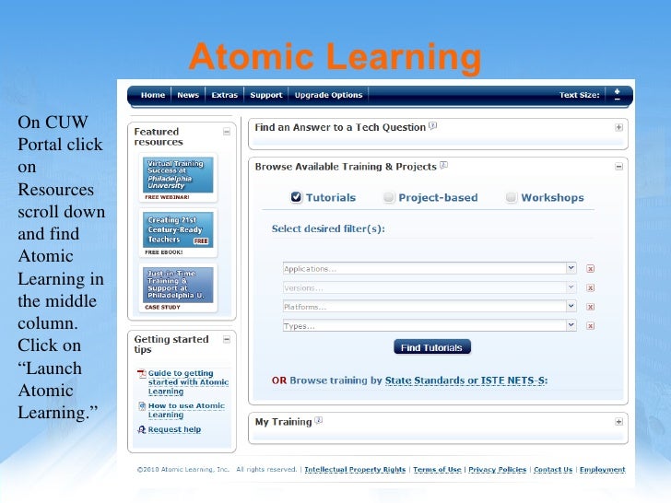Click the FREE EBOOK! caption
Viewport: 671px width, 503px height.
(x=164, y=252)
